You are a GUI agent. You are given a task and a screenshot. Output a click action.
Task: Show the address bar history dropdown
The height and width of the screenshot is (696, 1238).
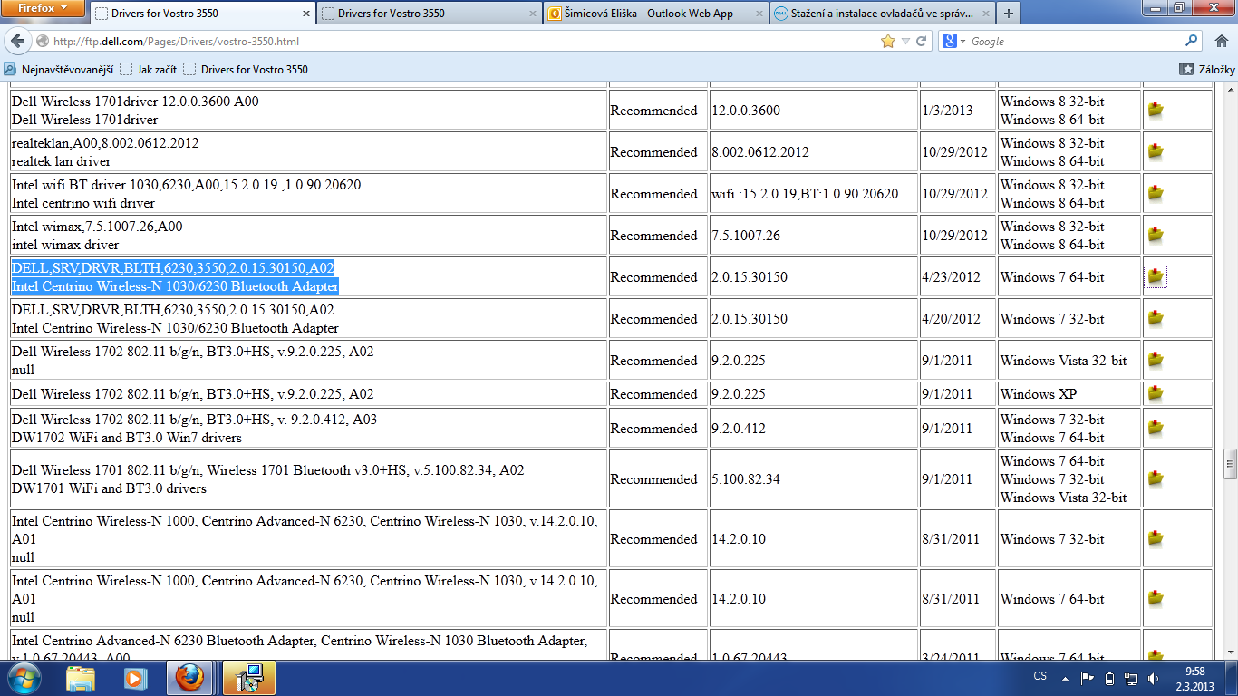click(x=905, y=42)
